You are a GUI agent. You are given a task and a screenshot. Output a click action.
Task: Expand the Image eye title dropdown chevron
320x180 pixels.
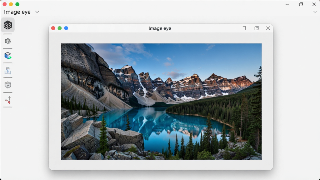[x=37, y=12]
